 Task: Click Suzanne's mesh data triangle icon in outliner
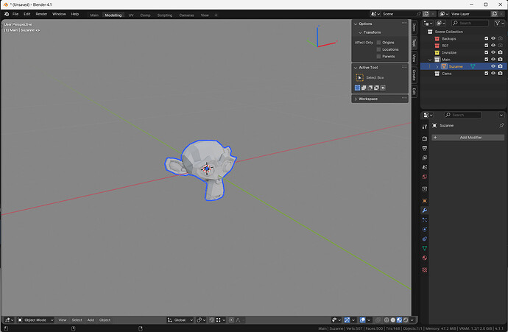point(473,66)
